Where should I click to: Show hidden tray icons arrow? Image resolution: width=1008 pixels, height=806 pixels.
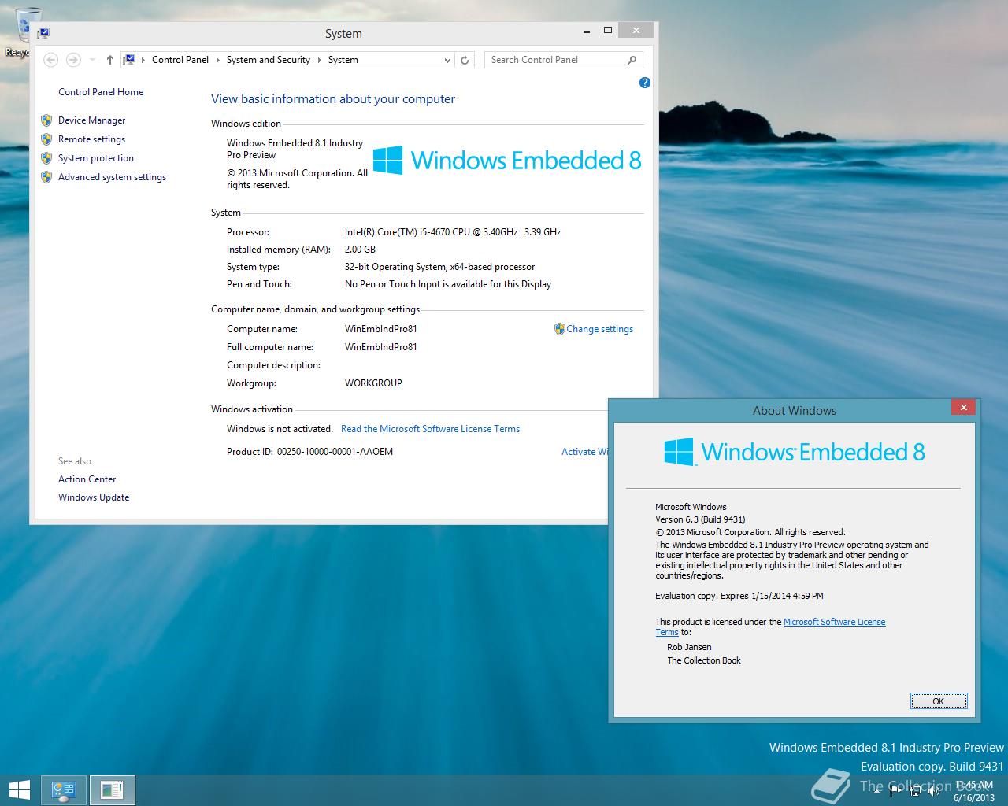(x=876, y=792)
